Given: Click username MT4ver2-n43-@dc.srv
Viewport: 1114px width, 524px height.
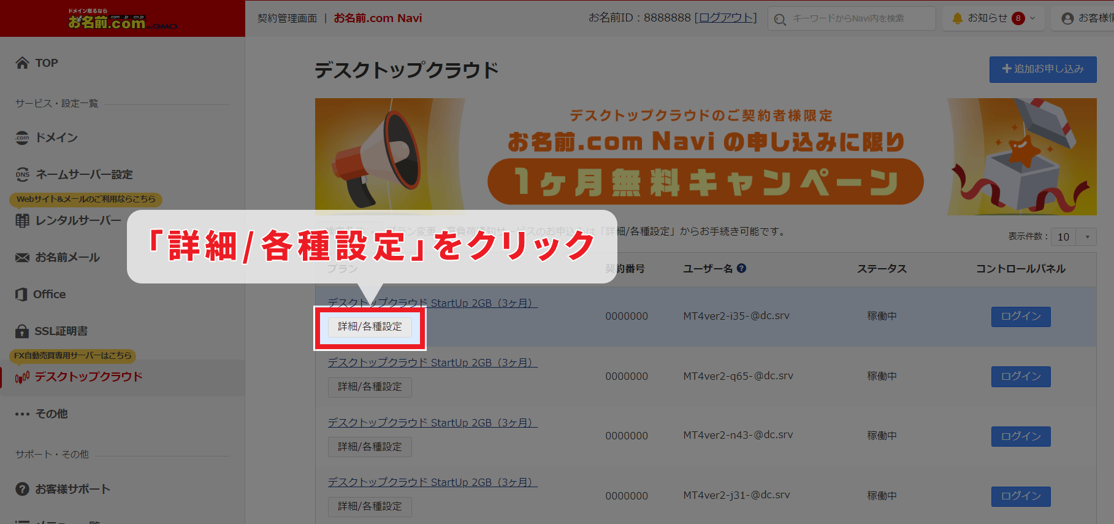Looking at the screenshot, I should [x=738, y=435].
